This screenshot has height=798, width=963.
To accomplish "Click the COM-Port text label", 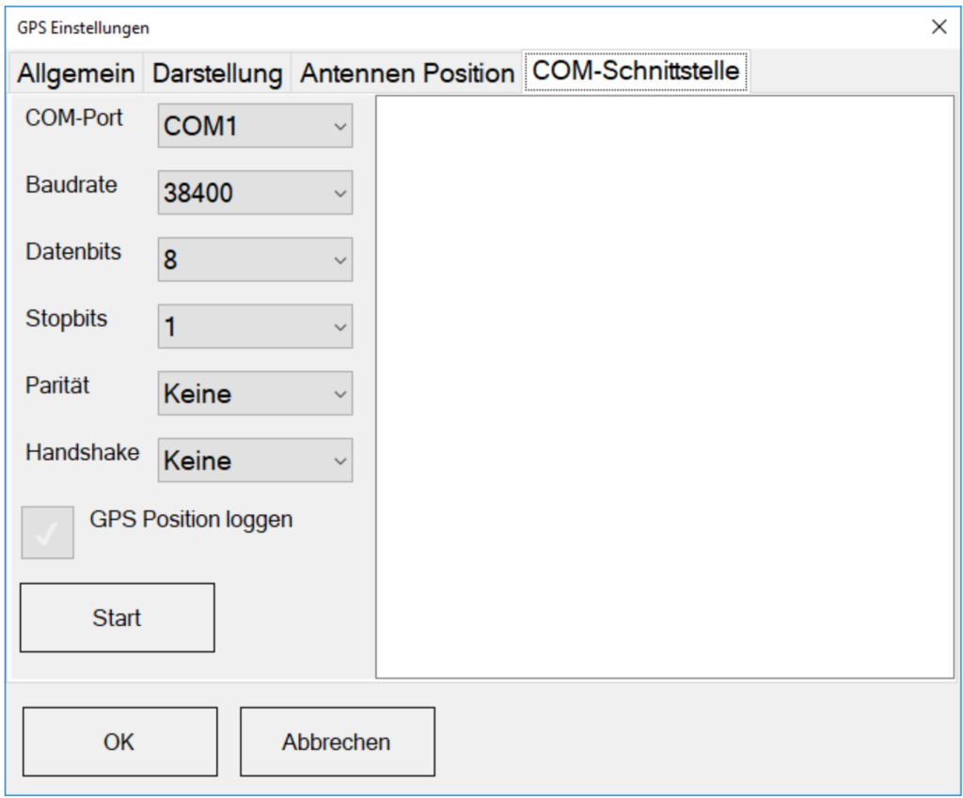I will [74, 118].
